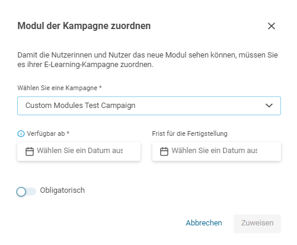The height and width of the screenshot is (245, 297).
Task: Select the Frist für die Fertigstellung date input
Action: coord(216,151)
